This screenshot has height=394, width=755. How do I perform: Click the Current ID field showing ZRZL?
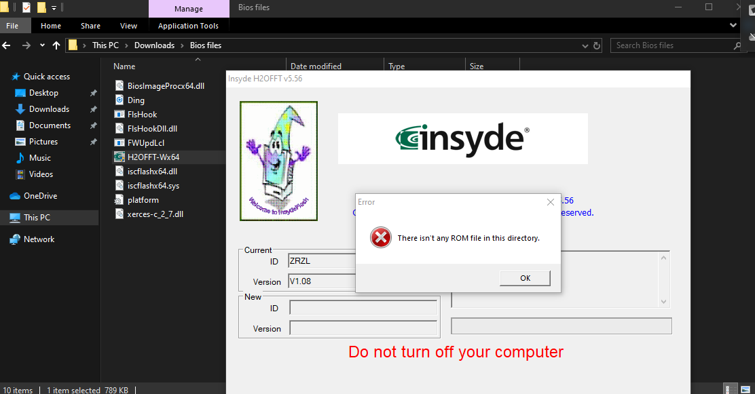pyautogui.click(x=322, y=260)
